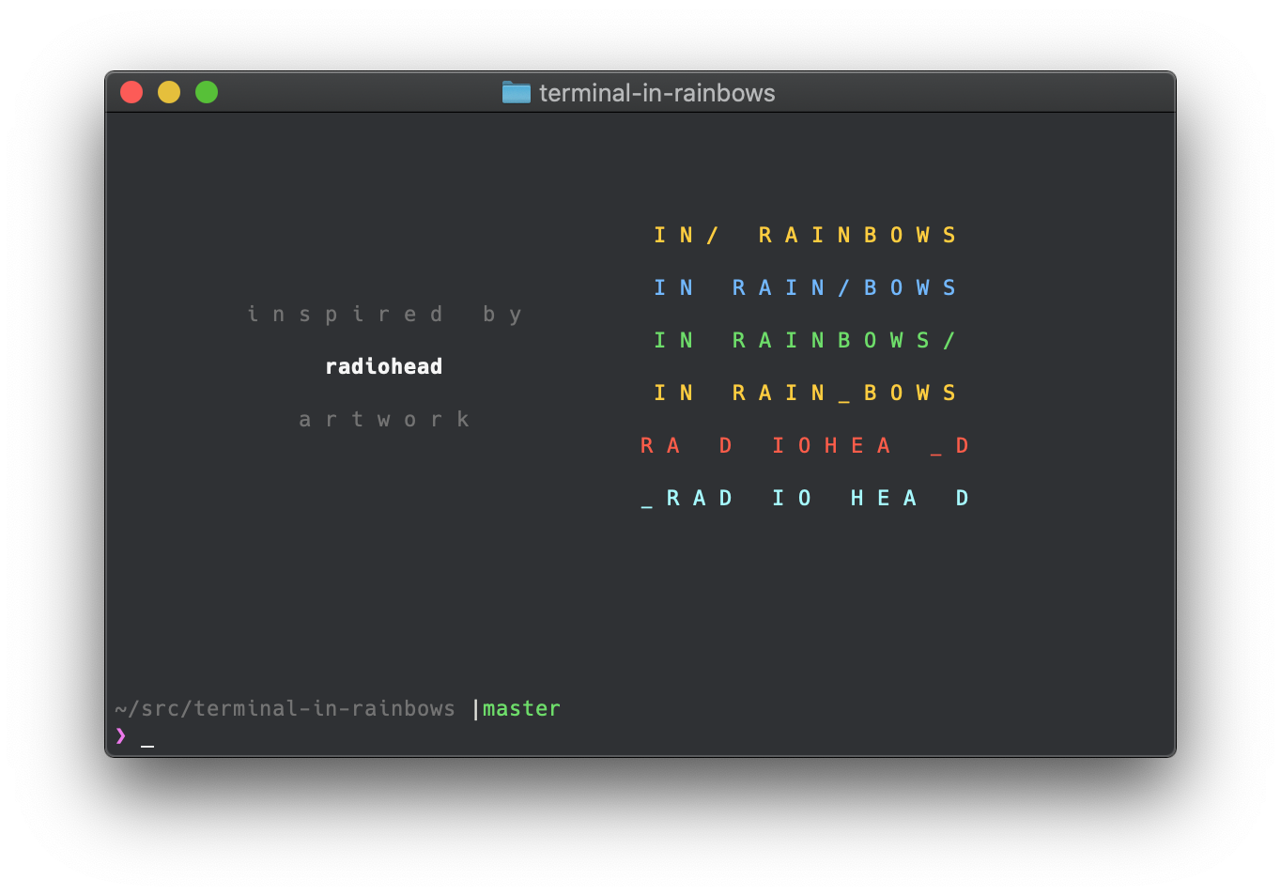Click the green 'IN RAINBOWS/' line
This screenshot has height=896, width=1281.
click(x=805, y=340)
